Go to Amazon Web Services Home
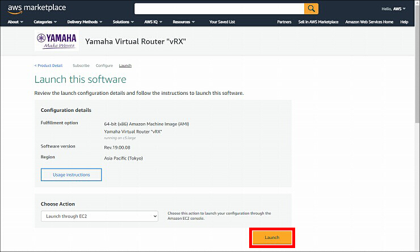This screenshot has width=420, height=252. tap(369, 22)
